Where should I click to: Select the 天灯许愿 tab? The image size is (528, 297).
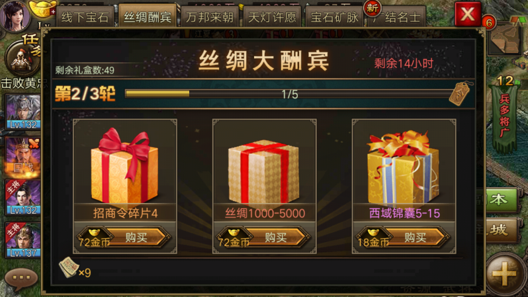point(272,17)
